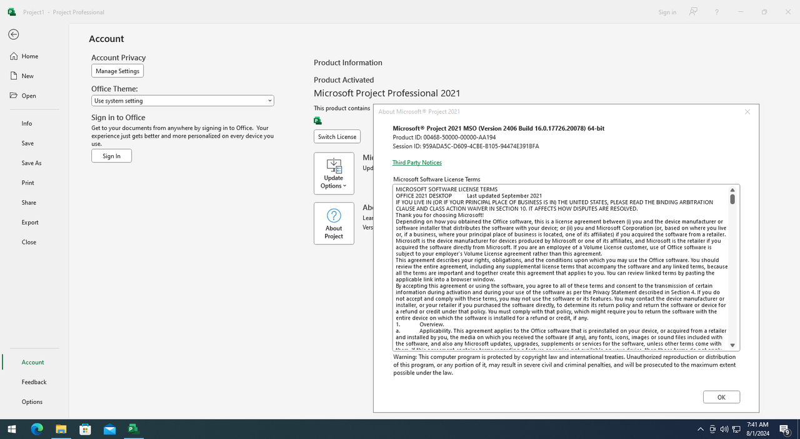Open the Mail app from taskbar

pyautogui.click(x=109, y=429)
